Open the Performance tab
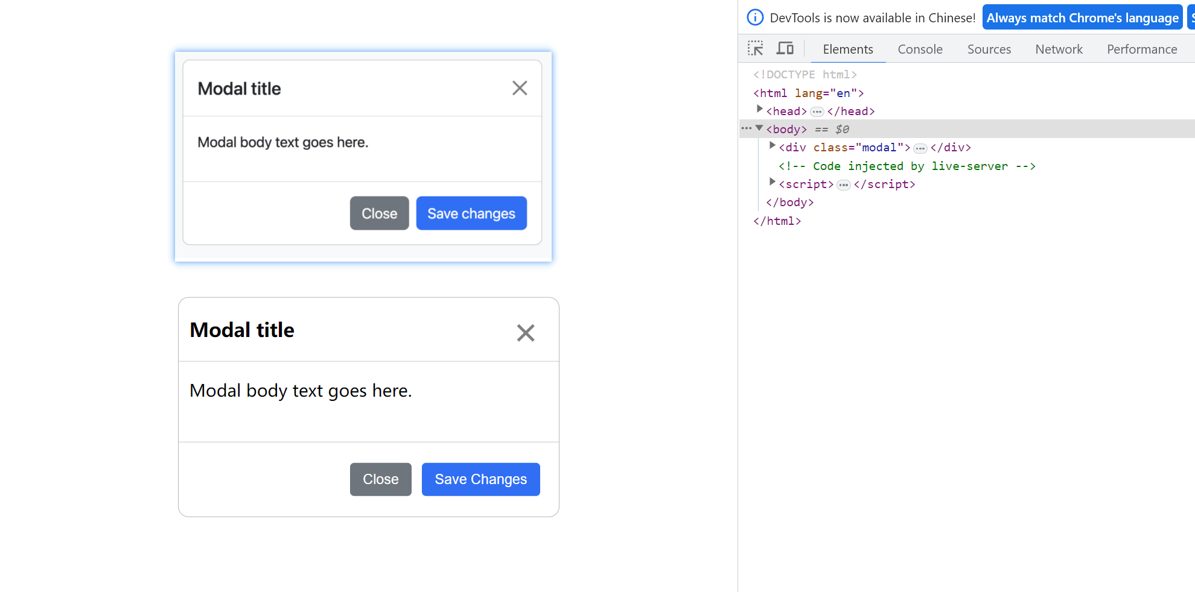The height and width of the screenshot is (592, 1195). click(1142, 49)
